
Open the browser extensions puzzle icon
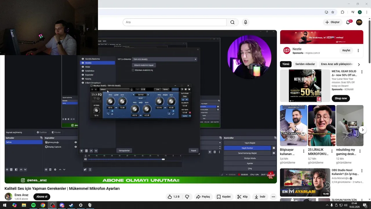click(x=342, y=12)
